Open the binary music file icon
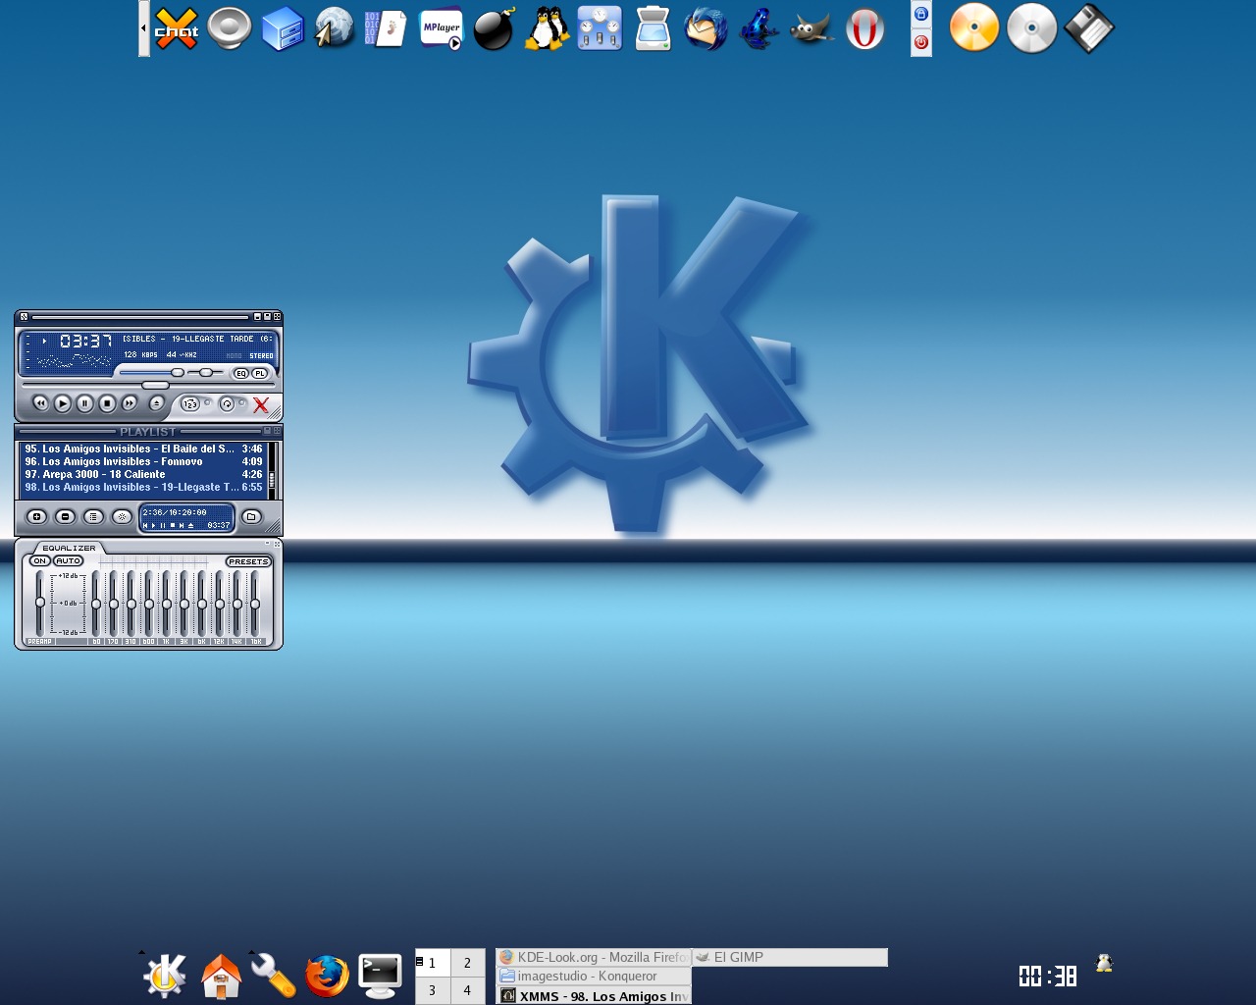1256x1005 pixels. click(388, 28)
